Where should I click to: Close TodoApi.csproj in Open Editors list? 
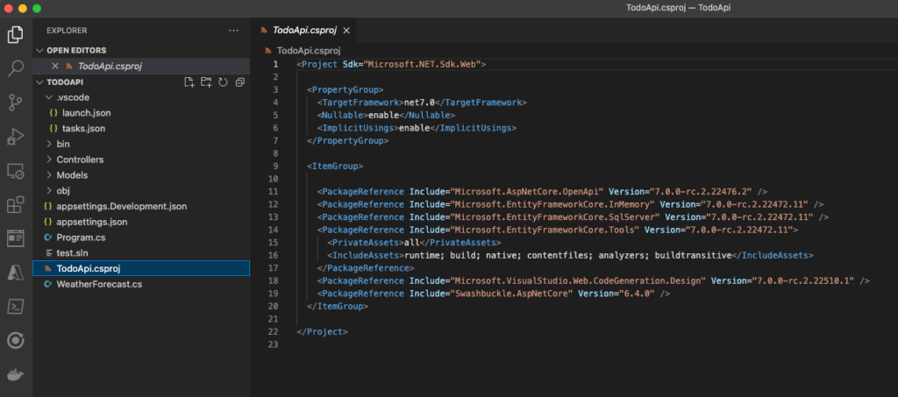pos(55,66)
